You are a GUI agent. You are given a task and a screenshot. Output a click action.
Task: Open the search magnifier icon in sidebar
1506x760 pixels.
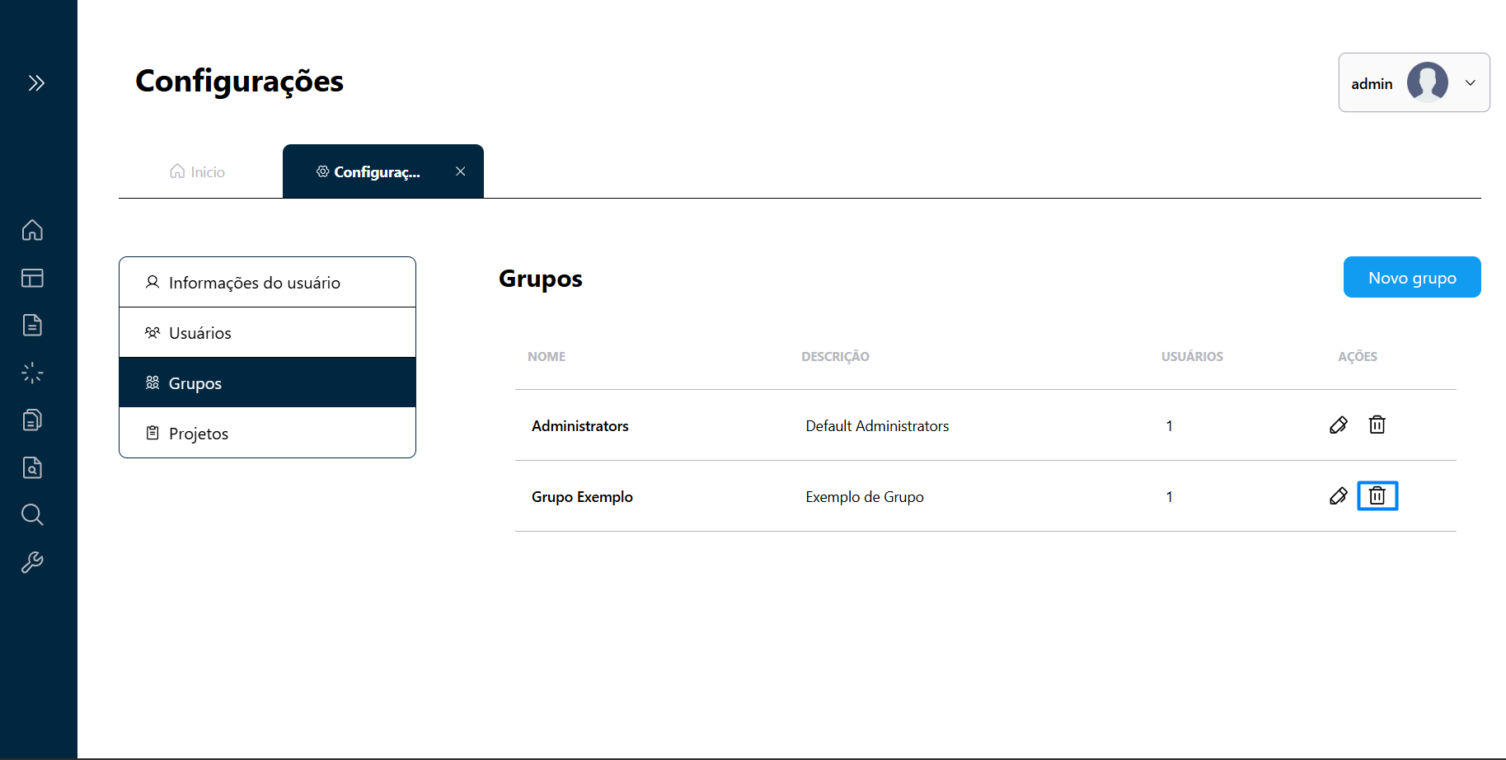(x=32, y=514)
